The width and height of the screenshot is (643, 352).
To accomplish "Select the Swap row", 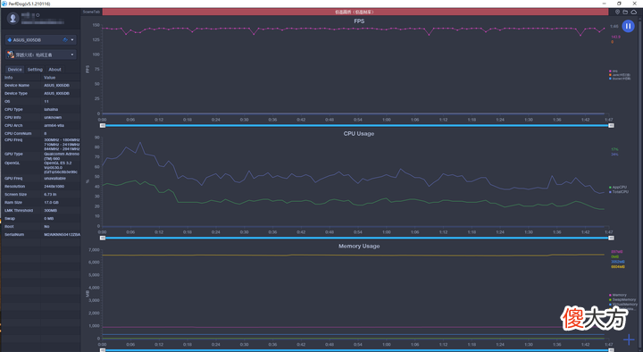I will coord(41,218).
